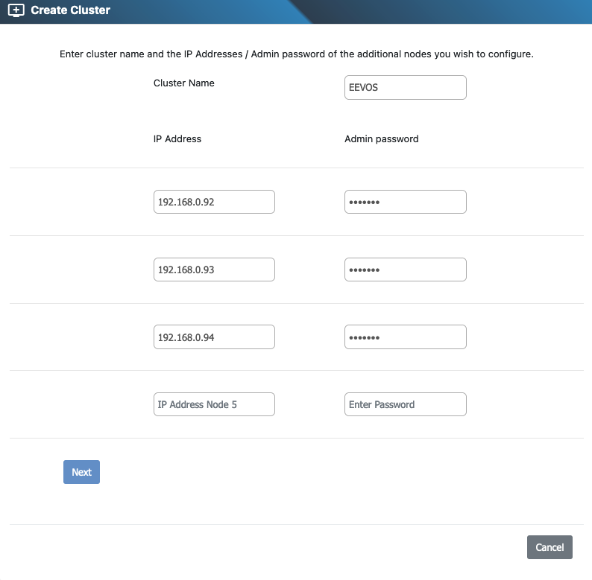Select the IP field with 192.168.0.92

214,202
